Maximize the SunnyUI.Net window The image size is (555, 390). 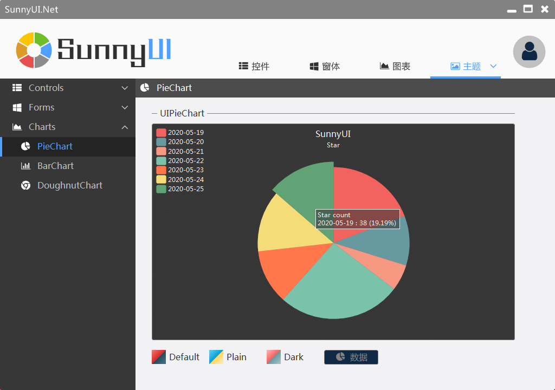click(528, 9)
